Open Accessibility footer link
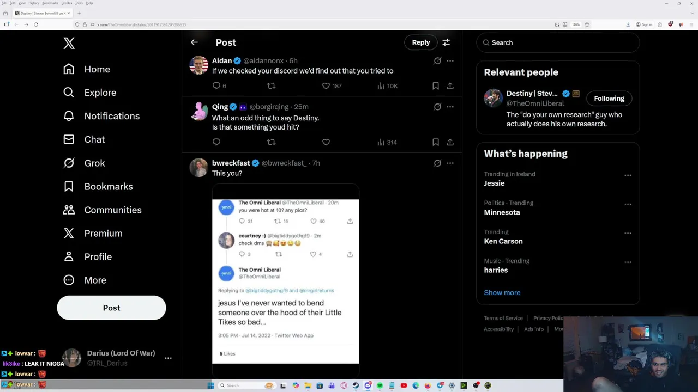Image resolution: width=698 pixels, height=392 pixels. coord(498,329)
